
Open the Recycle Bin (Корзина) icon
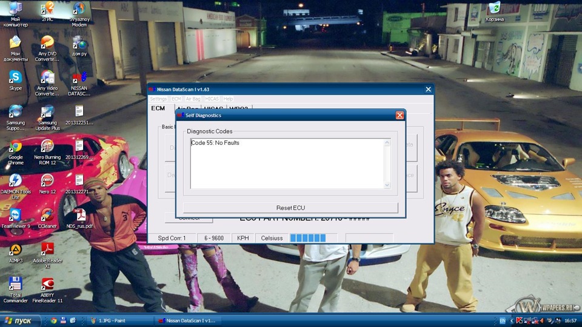[x=495, y=12]
